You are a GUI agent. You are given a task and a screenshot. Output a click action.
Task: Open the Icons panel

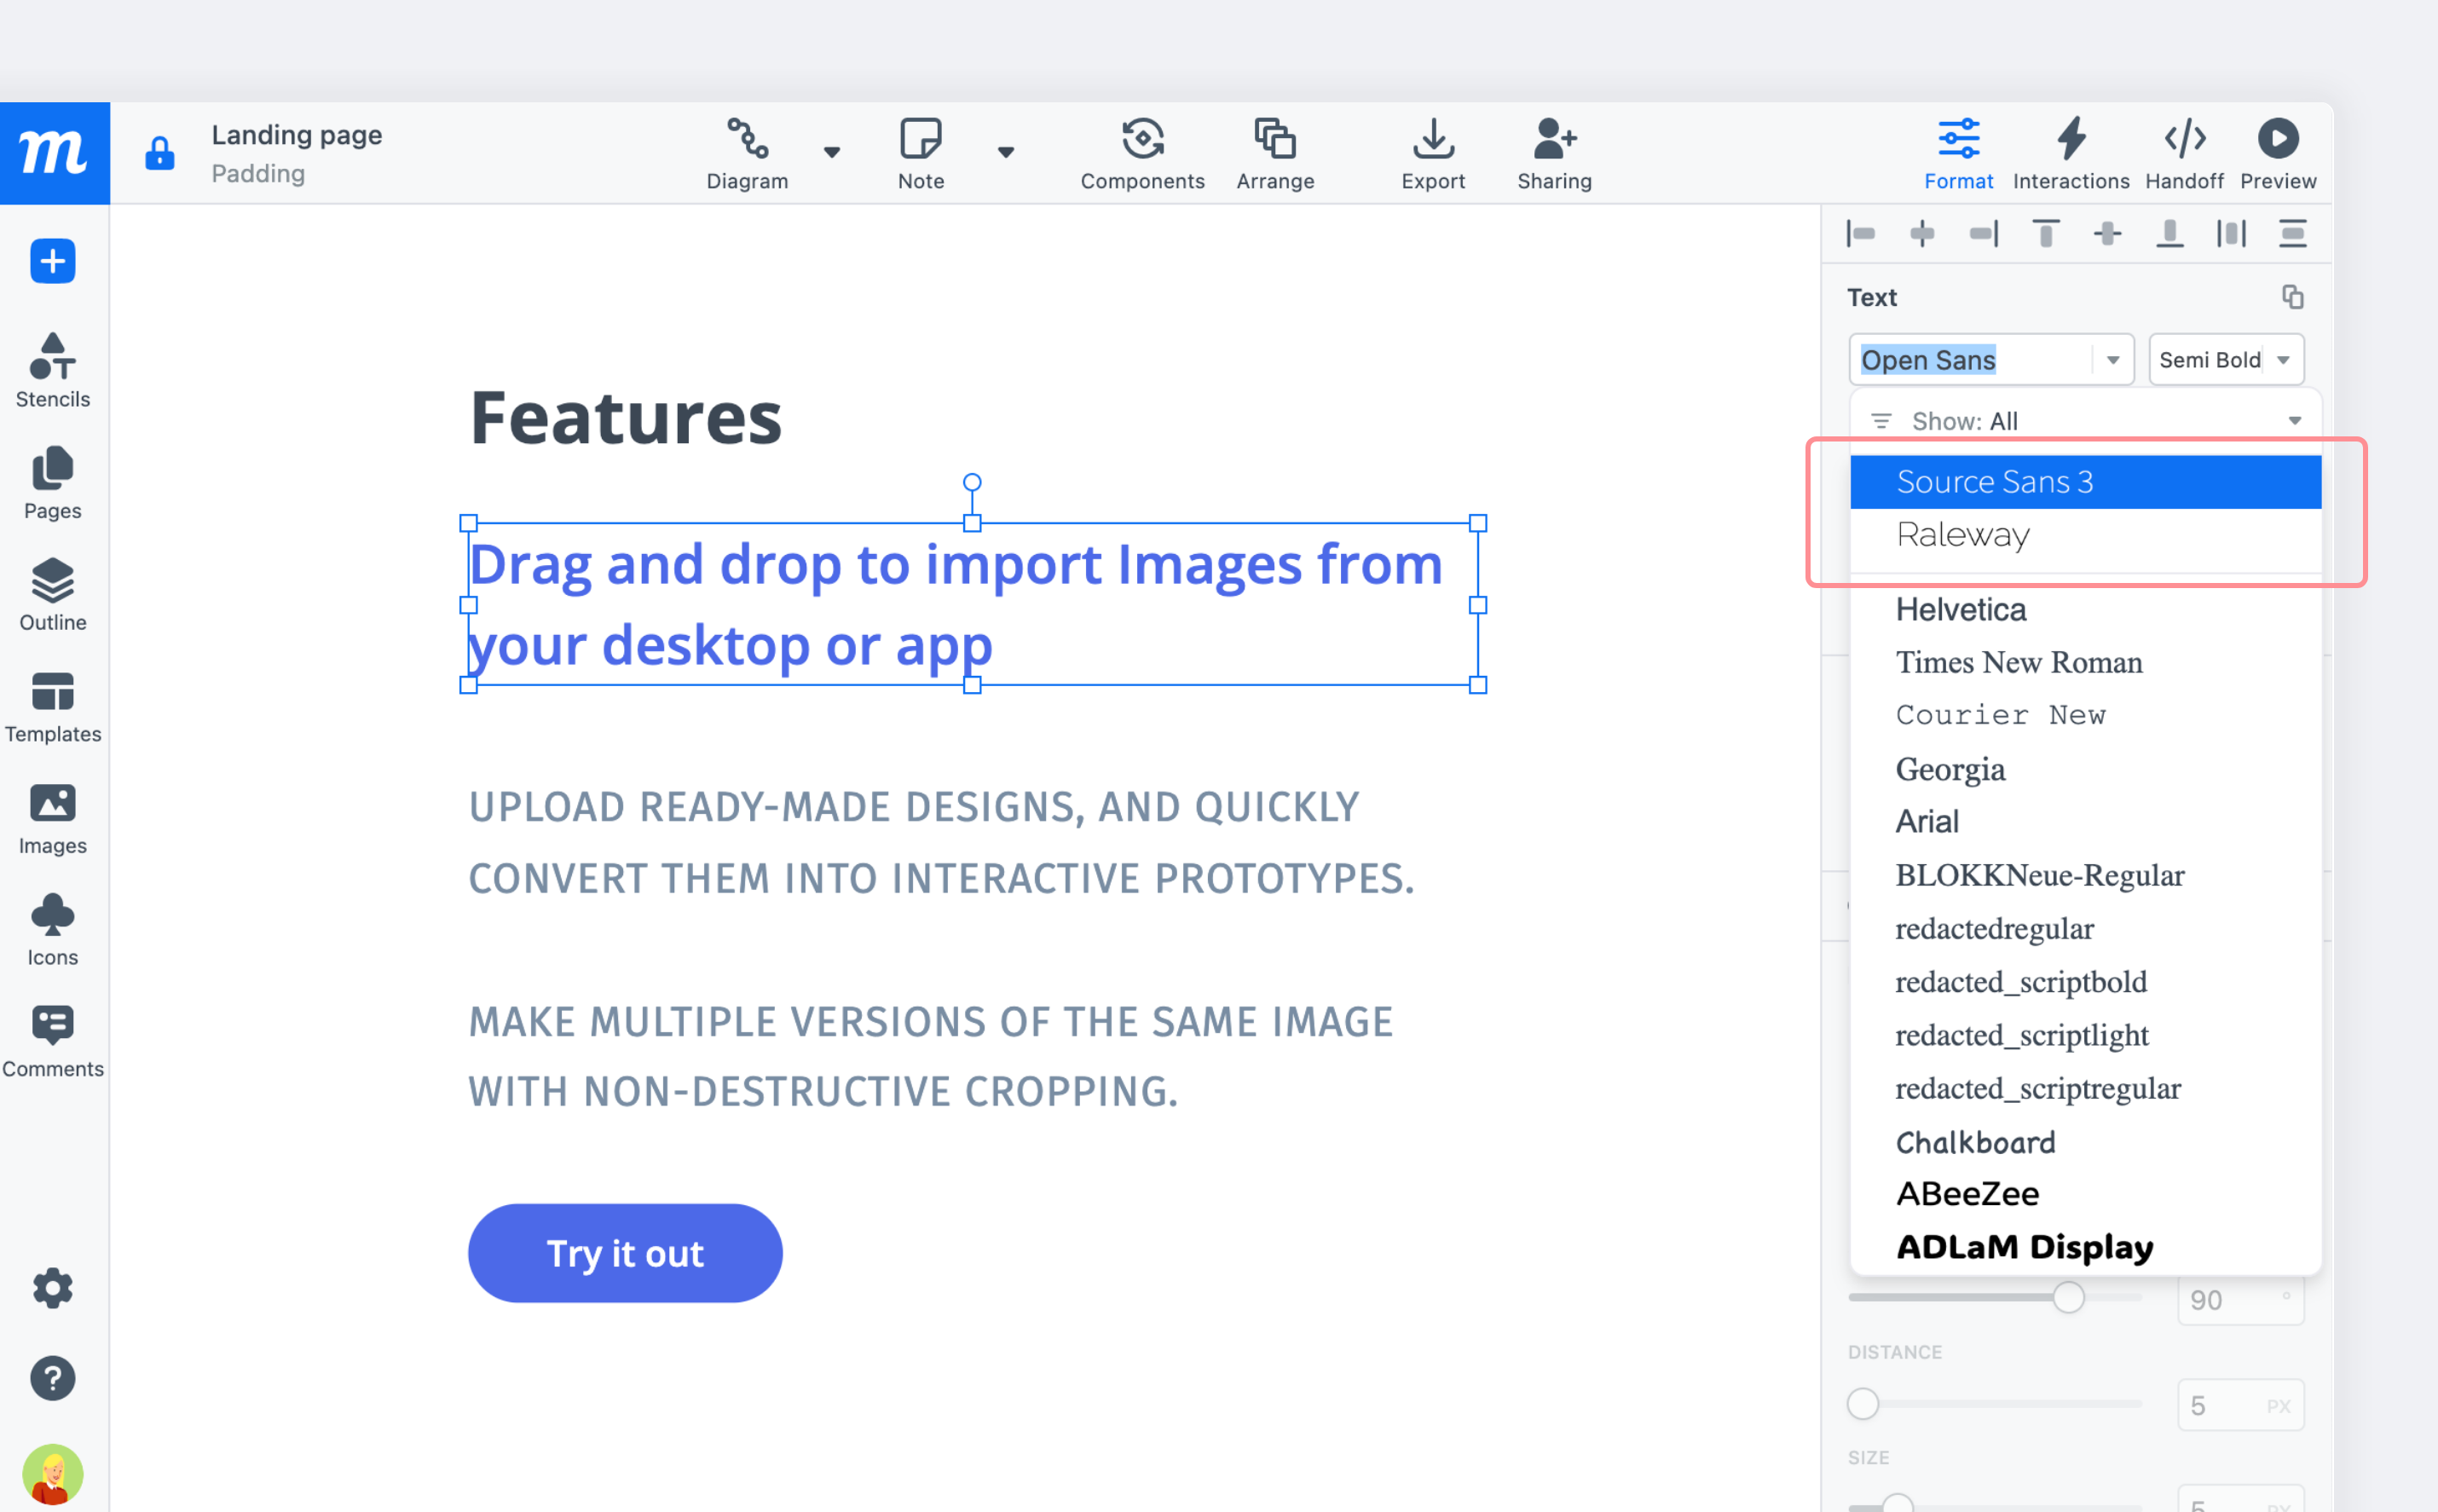pos(53,930)
